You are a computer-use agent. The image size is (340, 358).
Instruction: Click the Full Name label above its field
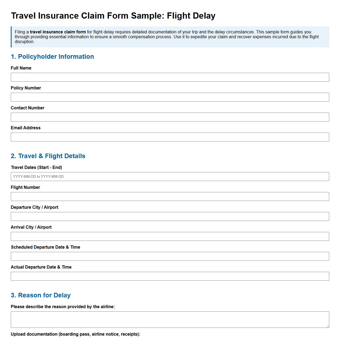tap(21, 68)
